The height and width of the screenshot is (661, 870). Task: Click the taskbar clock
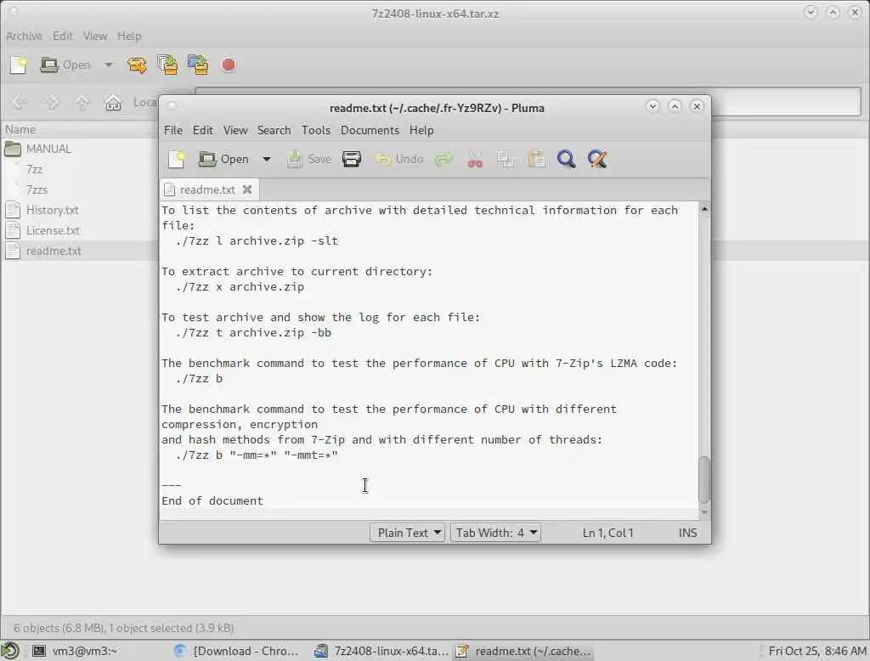click(x=816, y=651)
